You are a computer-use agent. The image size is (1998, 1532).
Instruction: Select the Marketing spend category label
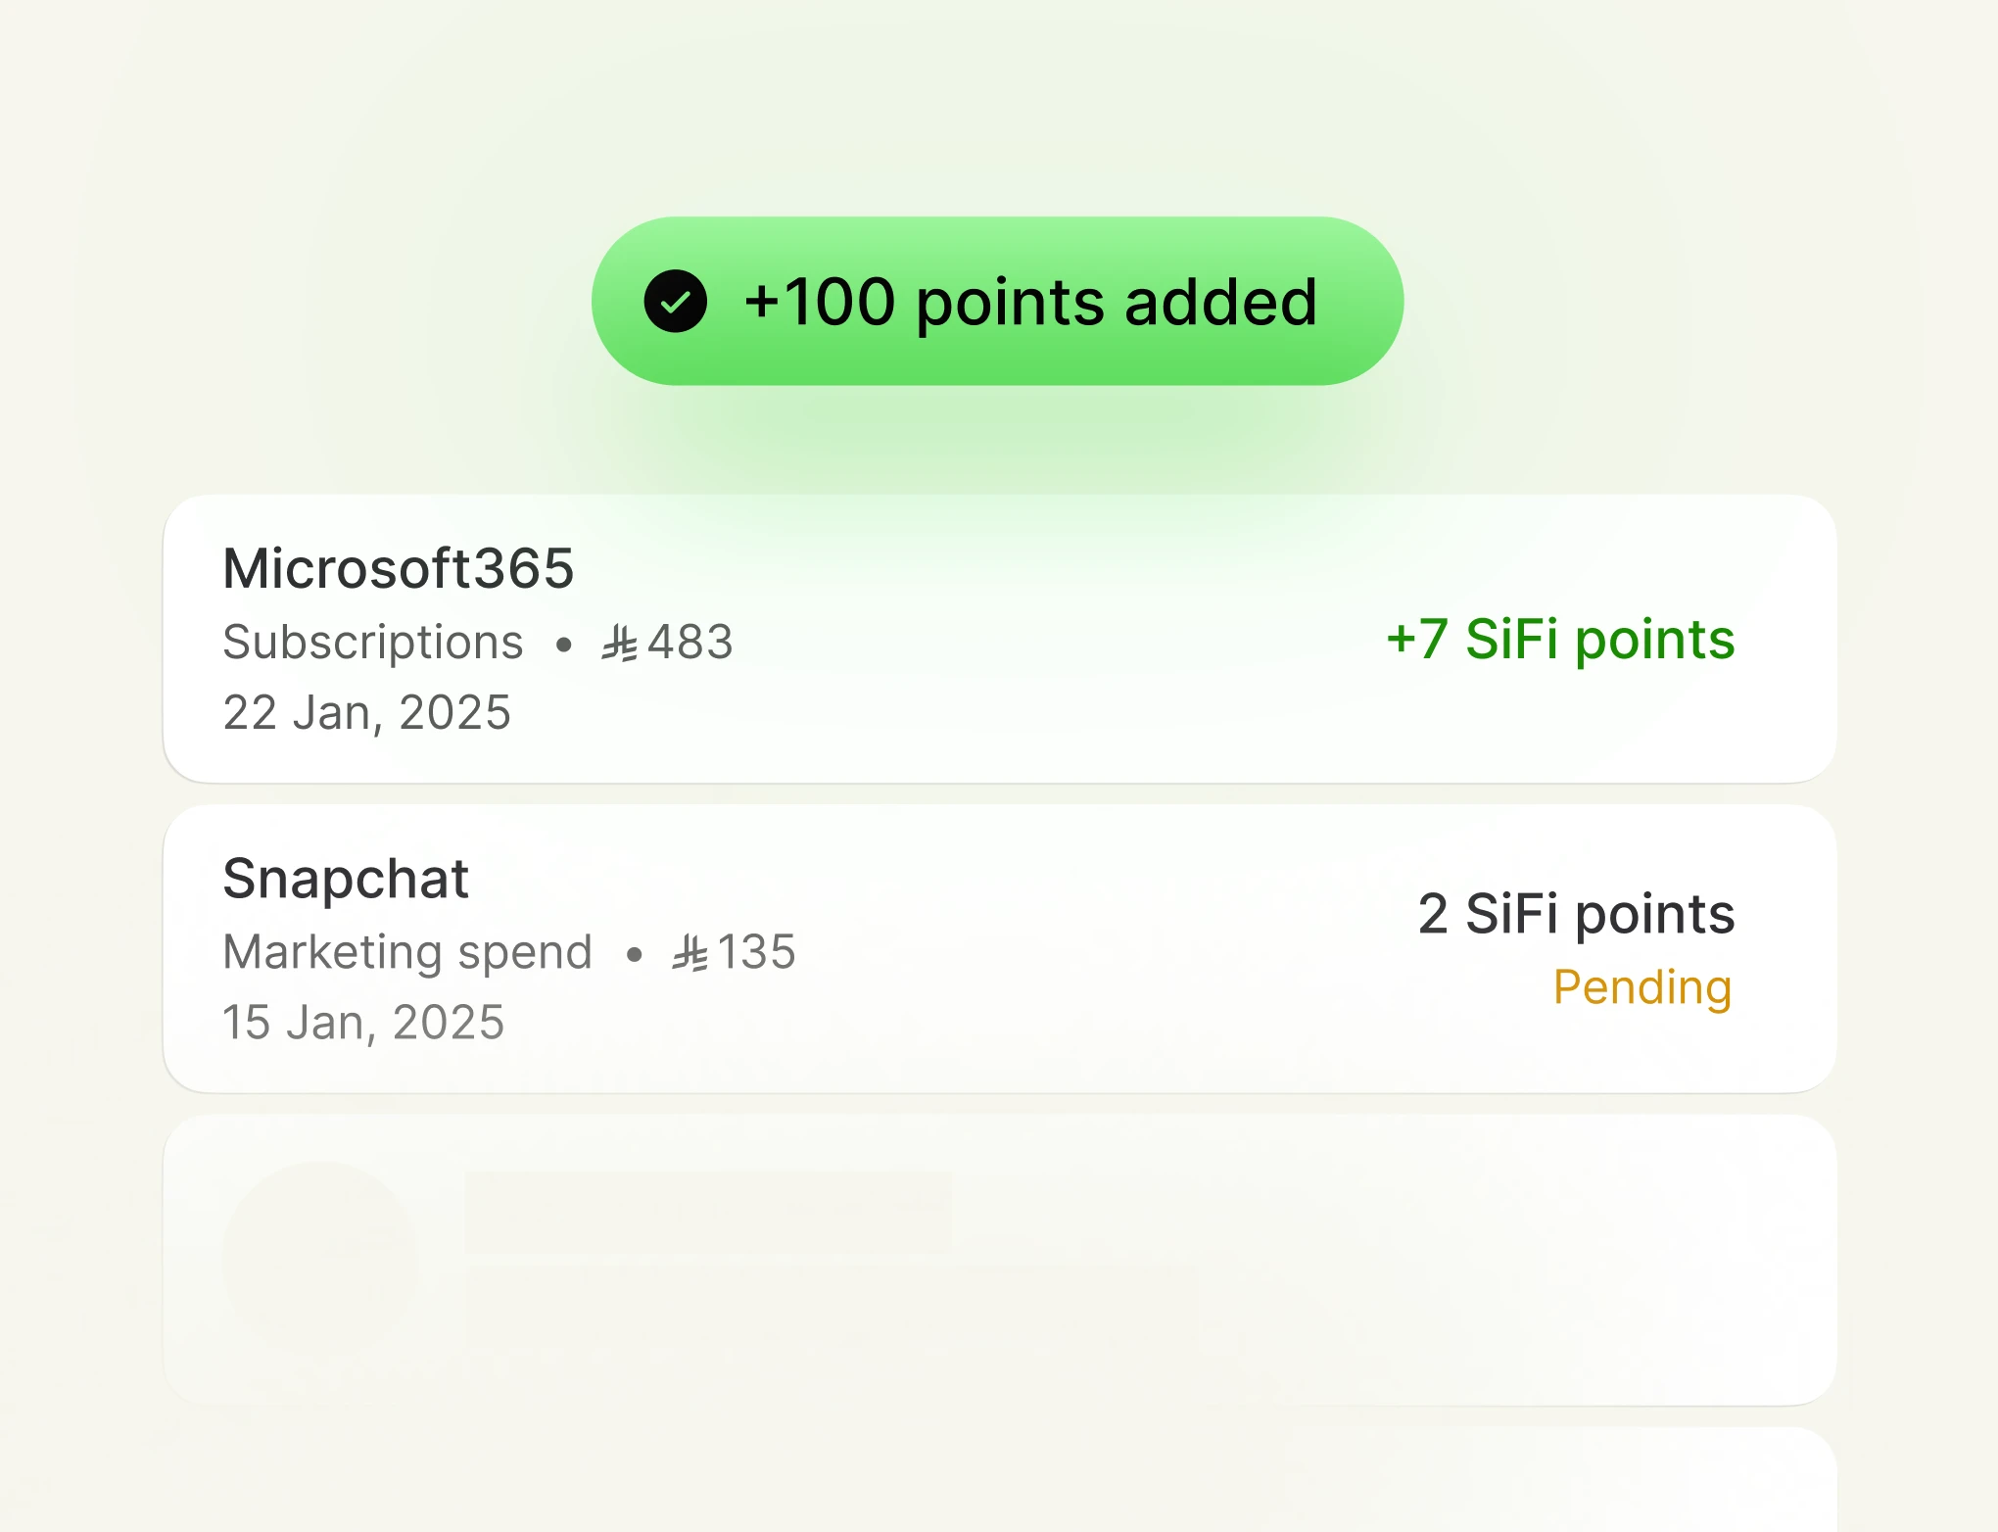point(407,952)
